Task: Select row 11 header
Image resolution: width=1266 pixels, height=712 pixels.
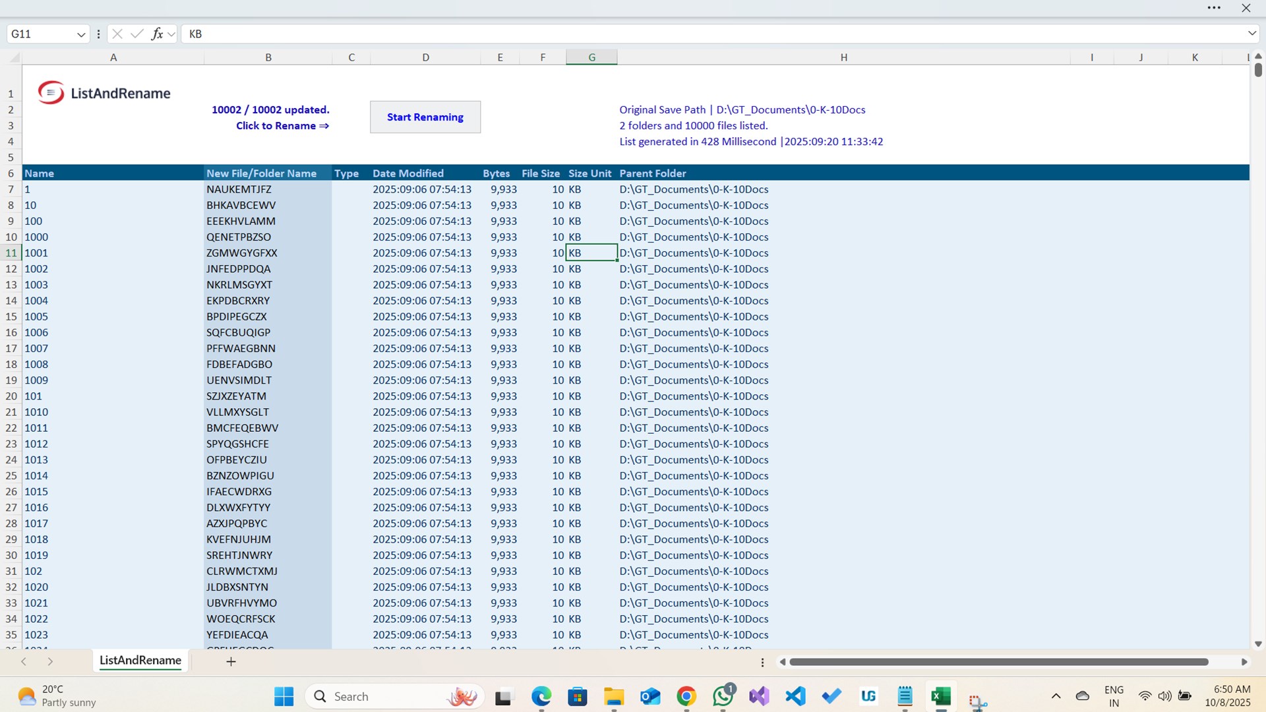Action: [x=11, y=253]
